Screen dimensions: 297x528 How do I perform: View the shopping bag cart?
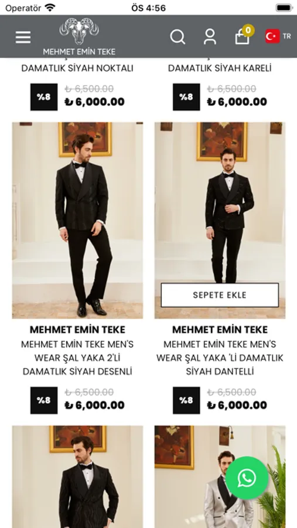pyautogui.click(x=243, y=35)
